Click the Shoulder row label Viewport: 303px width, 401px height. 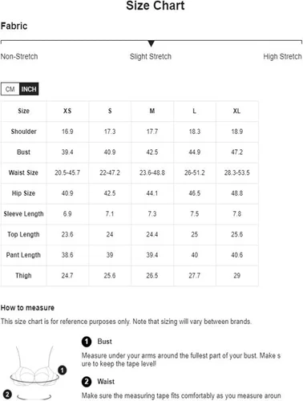[23, 132]
